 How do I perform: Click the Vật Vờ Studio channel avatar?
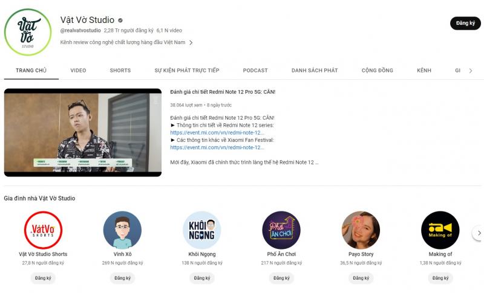[28, 32]
